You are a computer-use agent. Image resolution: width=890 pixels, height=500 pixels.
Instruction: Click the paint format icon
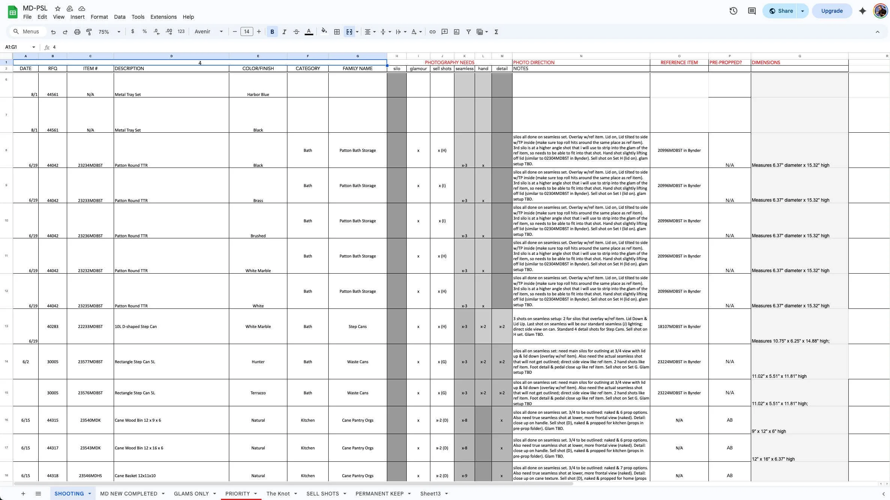pos(89,32)
